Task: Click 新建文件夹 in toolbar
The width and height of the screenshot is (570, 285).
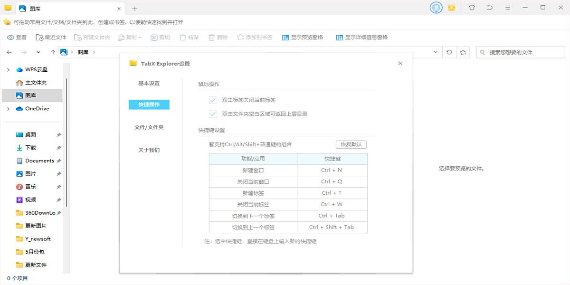Action: pos(92,38)
